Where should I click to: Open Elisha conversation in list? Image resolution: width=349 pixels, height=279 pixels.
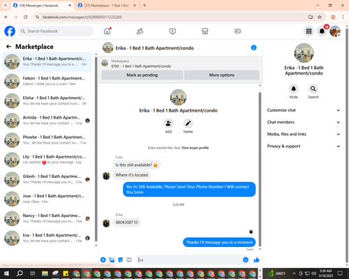(47, 101)
